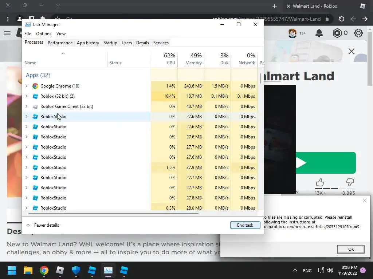Click the Roblox Game Client process icon
373x279 pixels.
pyautogui.click(x=35, y=106)
